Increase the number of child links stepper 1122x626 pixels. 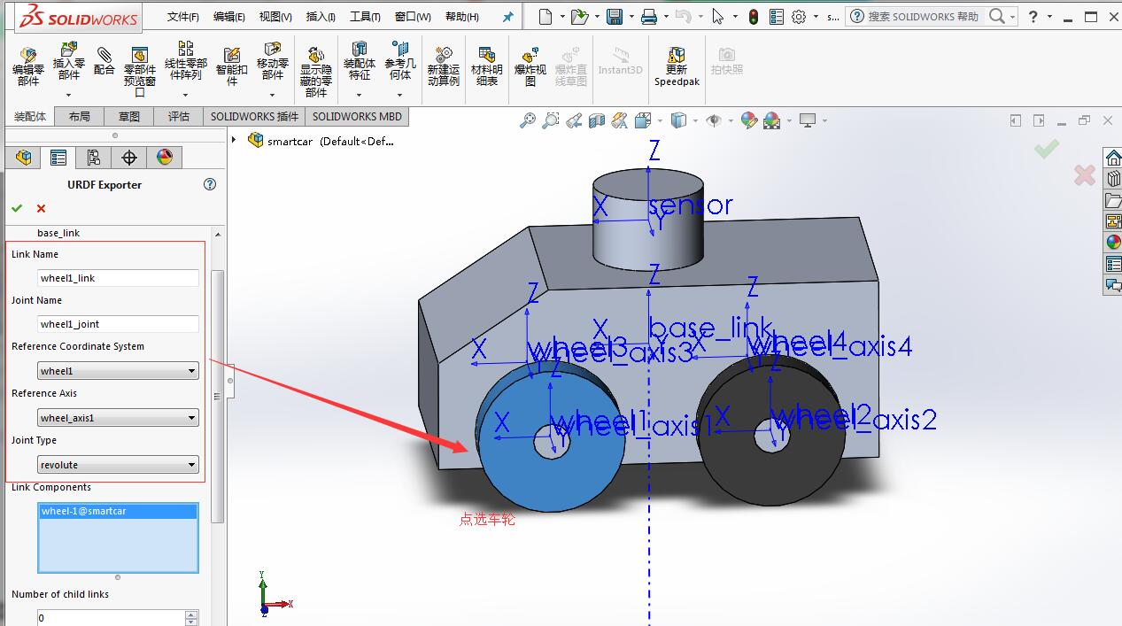click(191, 614)
